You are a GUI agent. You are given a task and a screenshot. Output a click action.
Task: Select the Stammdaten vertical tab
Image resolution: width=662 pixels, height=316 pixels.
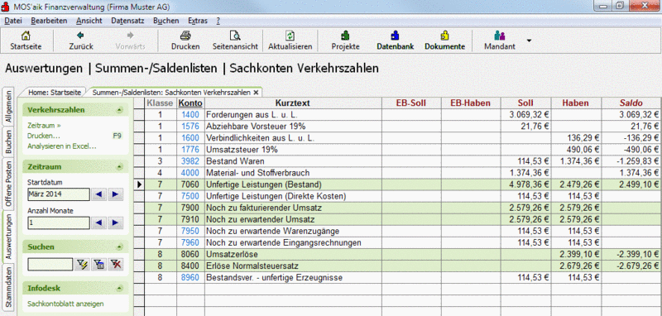9,286
